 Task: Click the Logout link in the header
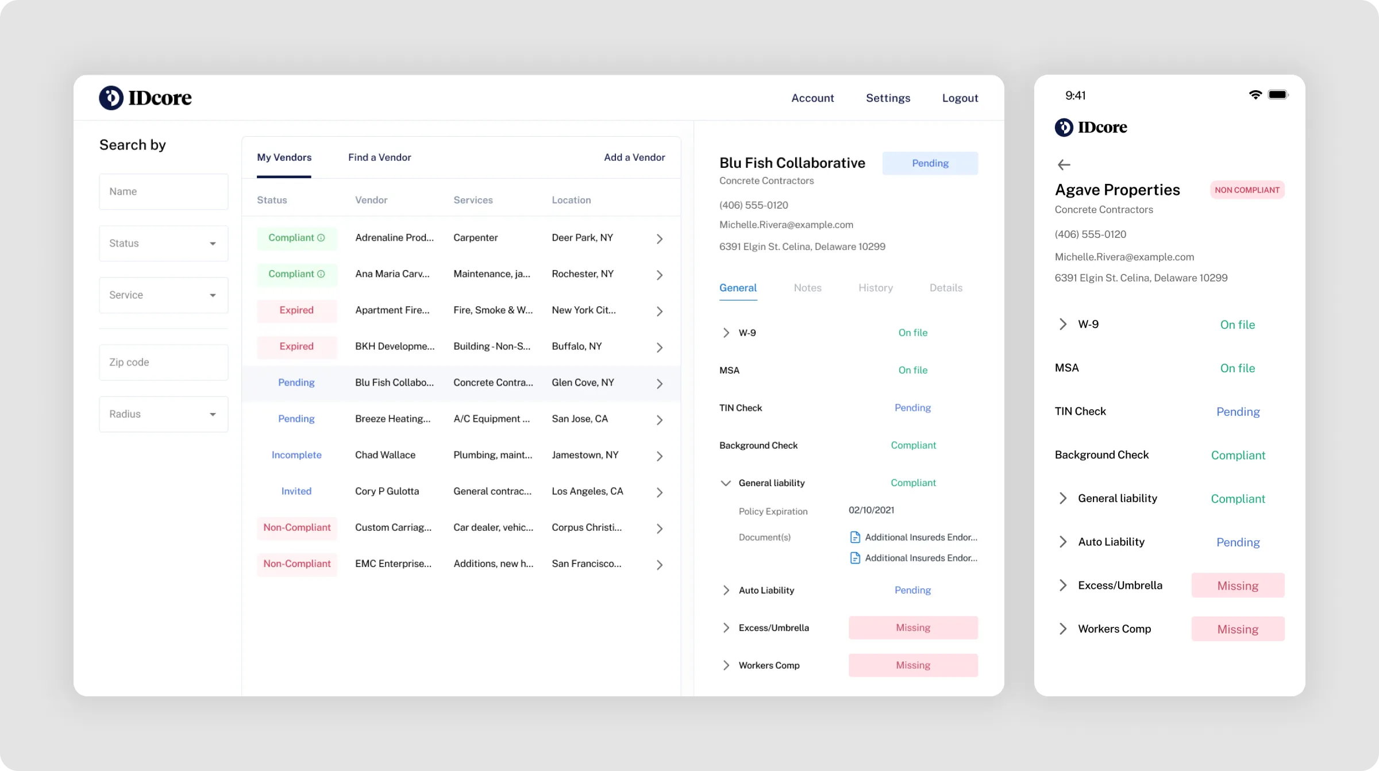coord(960,98)
